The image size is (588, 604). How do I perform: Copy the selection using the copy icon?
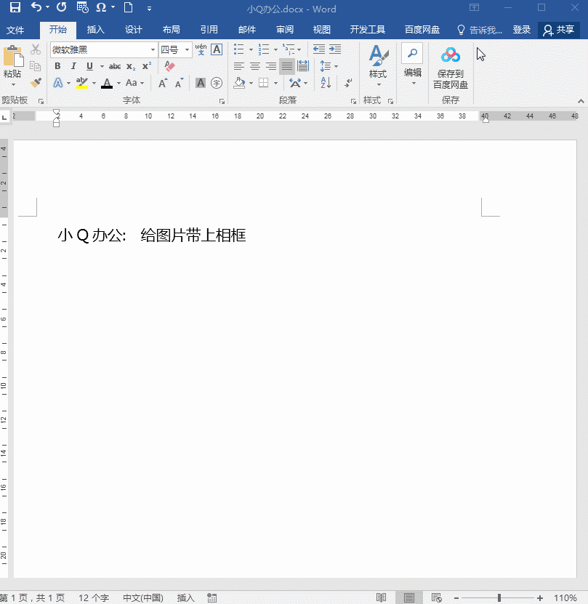coord(35,66)
